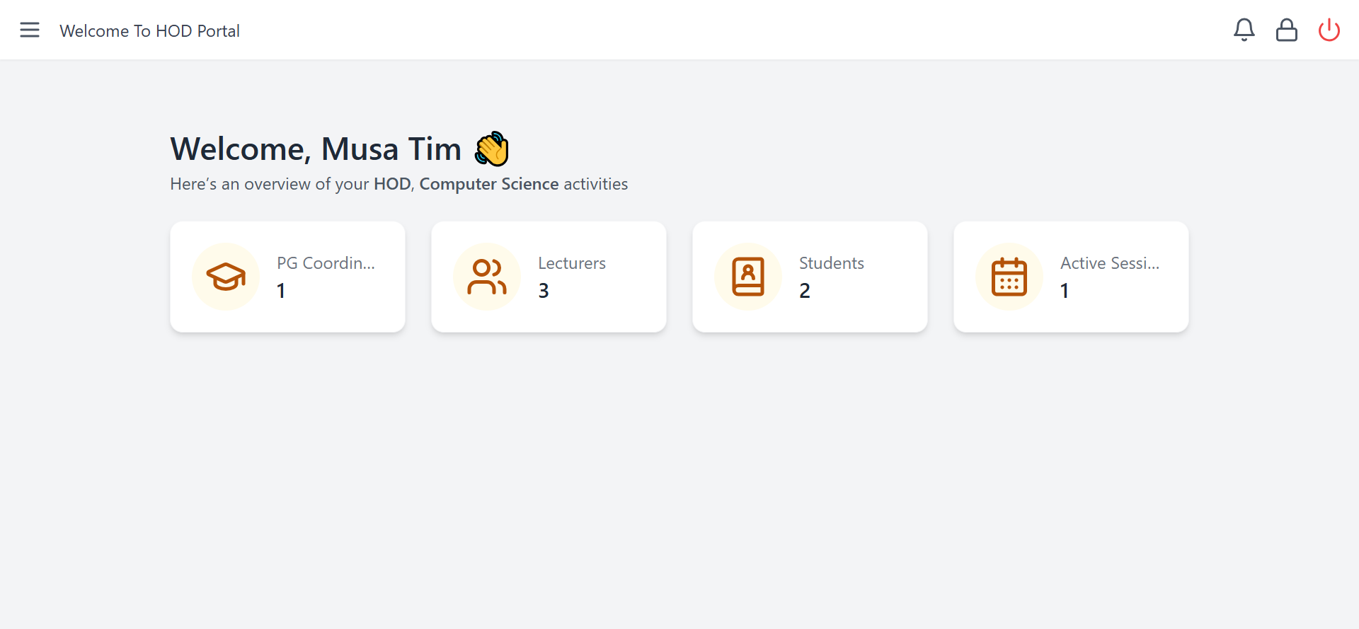Click the Welcome, Musa Tim heading
Viewport: 1359px width, 629px height.
click(x=316, y=149)
